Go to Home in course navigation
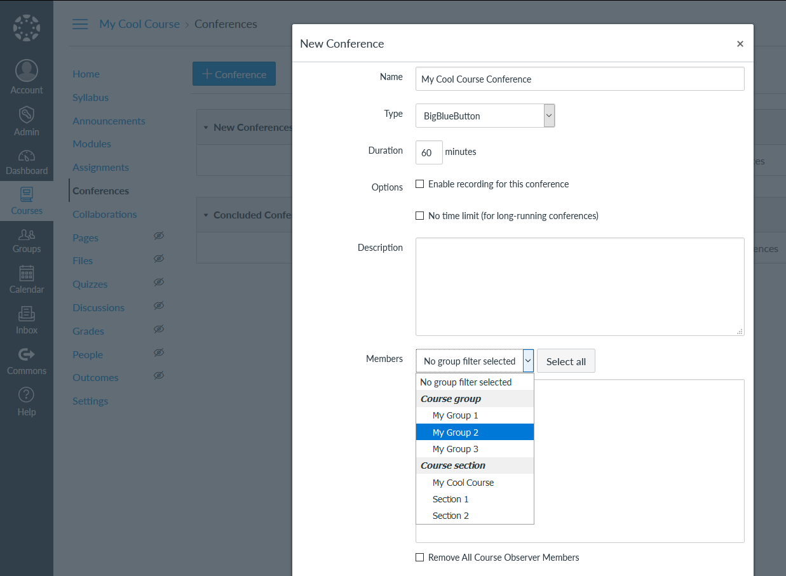This screenshot has height=576, width=786. pos(86,74)
